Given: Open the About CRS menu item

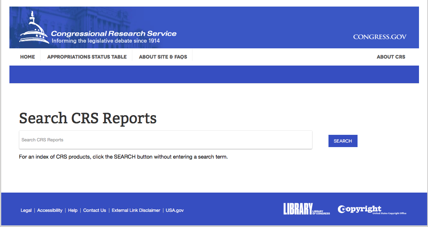Looking at the screenshot, I should 391,57.
